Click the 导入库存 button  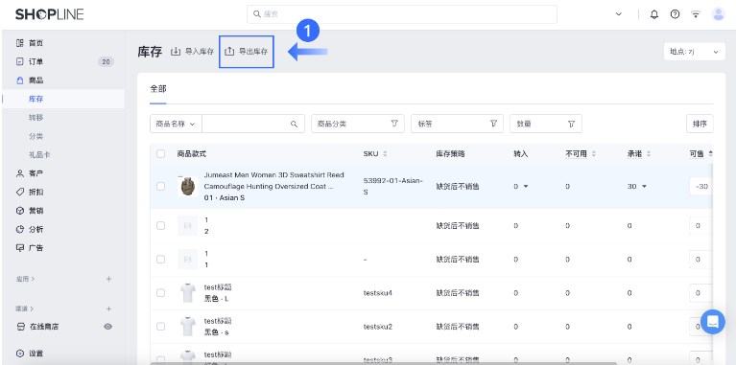click(193, 52)
